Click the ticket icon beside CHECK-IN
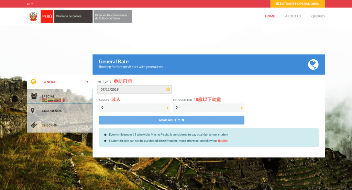The image size is (352, 190). pos(34,125)
